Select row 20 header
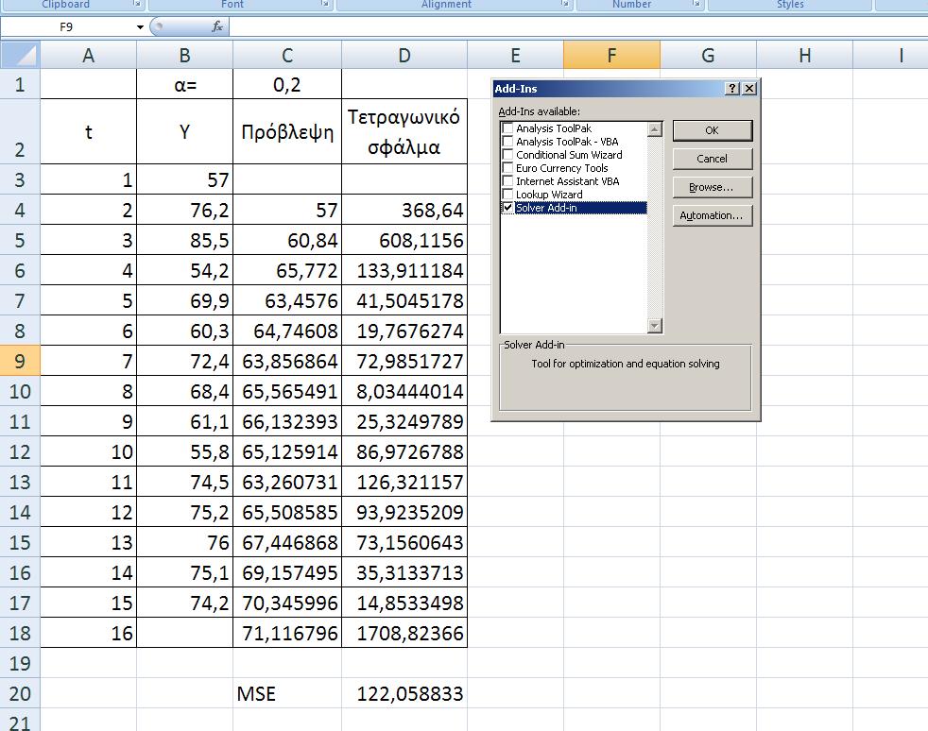 coord(20,693)
